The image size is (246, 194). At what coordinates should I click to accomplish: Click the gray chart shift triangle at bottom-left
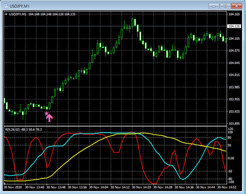point(5,183)
